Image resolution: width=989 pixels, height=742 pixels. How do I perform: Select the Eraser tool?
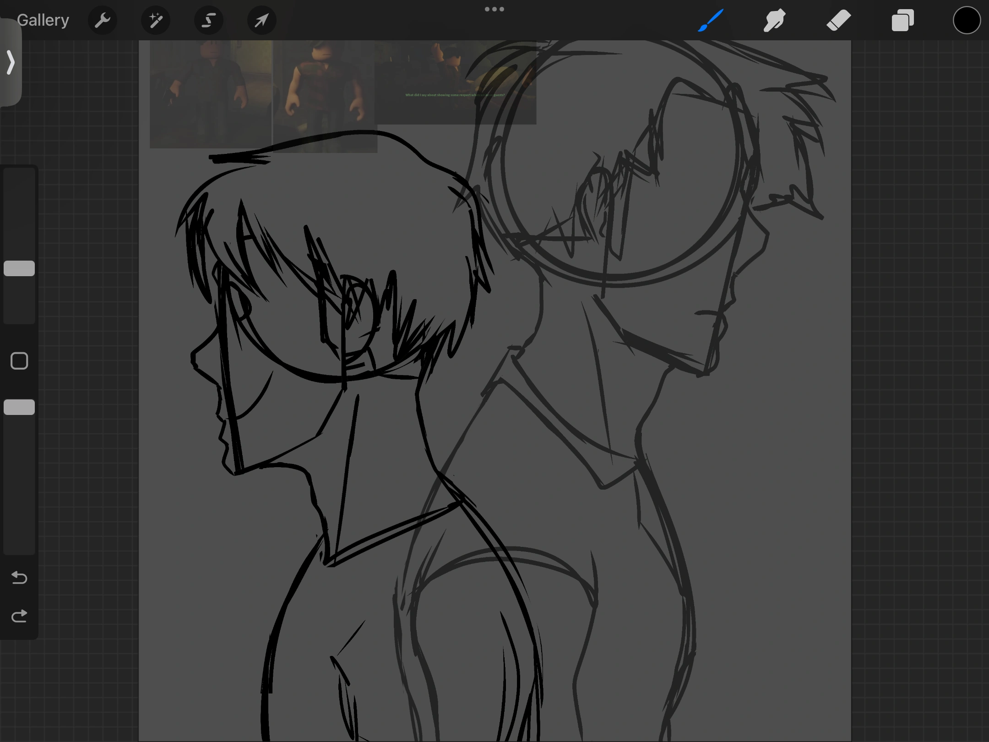pos(838,20)
